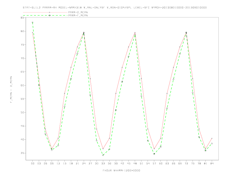The width and height of the screenshot is (231, 178).
Task: Click the x-axis tick label 00
Action: point(33,163)
